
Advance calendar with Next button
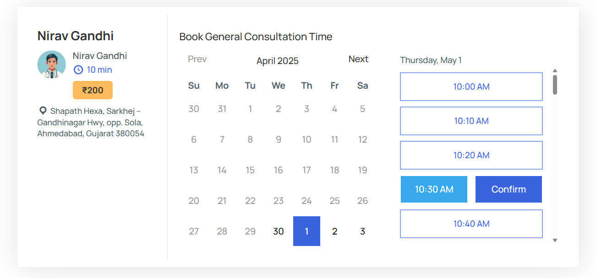coord(358,59)
